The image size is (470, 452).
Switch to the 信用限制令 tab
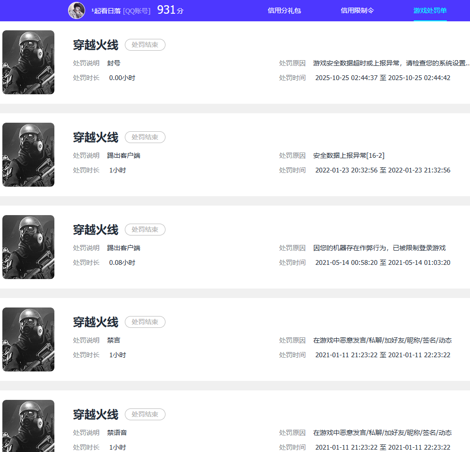coord(357,10)
